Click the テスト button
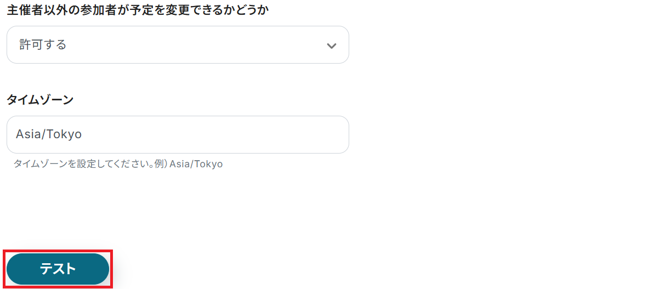 coord(58,269)
